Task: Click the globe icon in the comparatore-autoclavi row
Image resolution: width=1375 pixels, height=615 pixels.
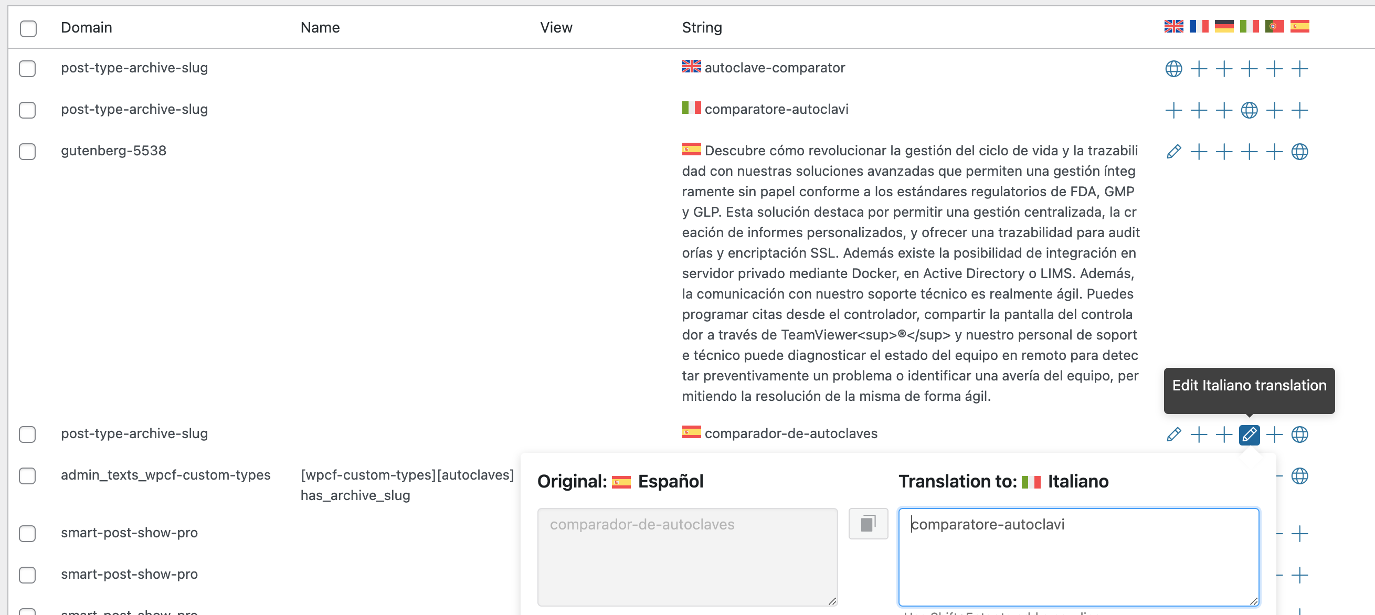Action: pyautogui.click(x=1249, y=111)
